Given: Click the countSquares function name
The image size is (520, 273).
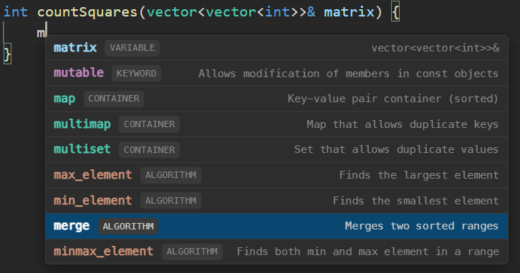Looking at the screenshot, I should (87, 12).
